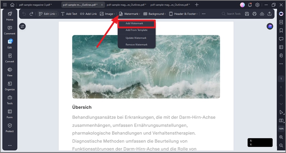Choose Add From Template
Screen dimensions: 286x153
click(137, 30)
